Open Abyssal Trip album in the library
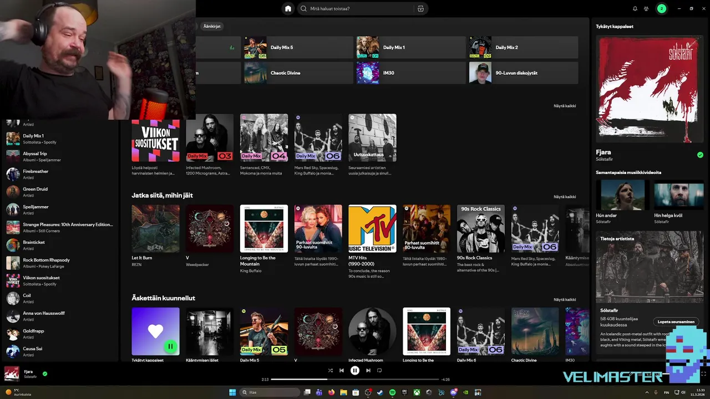Screen dimensions: 710x399 click(60, 156)
